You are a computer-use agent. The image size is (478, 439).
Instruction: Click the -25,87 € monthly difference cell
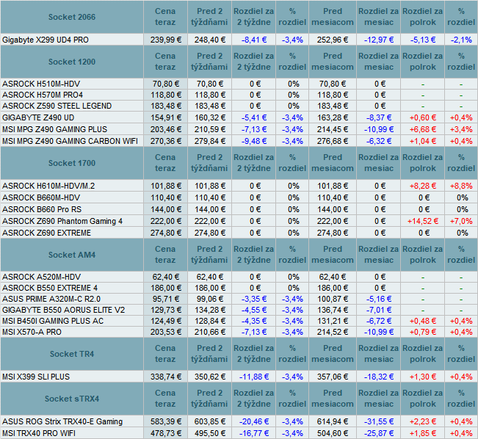coord(379,433)
